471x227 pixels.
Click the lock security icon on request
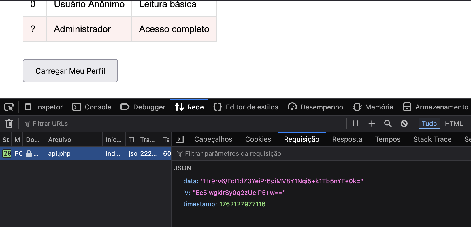29,153
